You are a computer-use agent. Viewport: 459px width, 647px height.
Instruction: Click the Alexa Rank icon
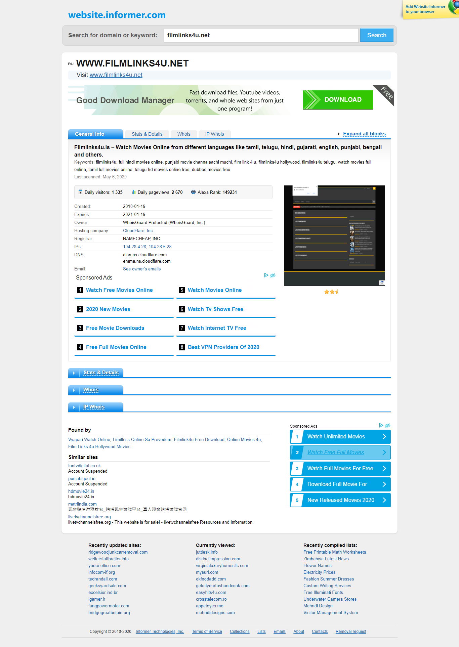coord(193,192)
